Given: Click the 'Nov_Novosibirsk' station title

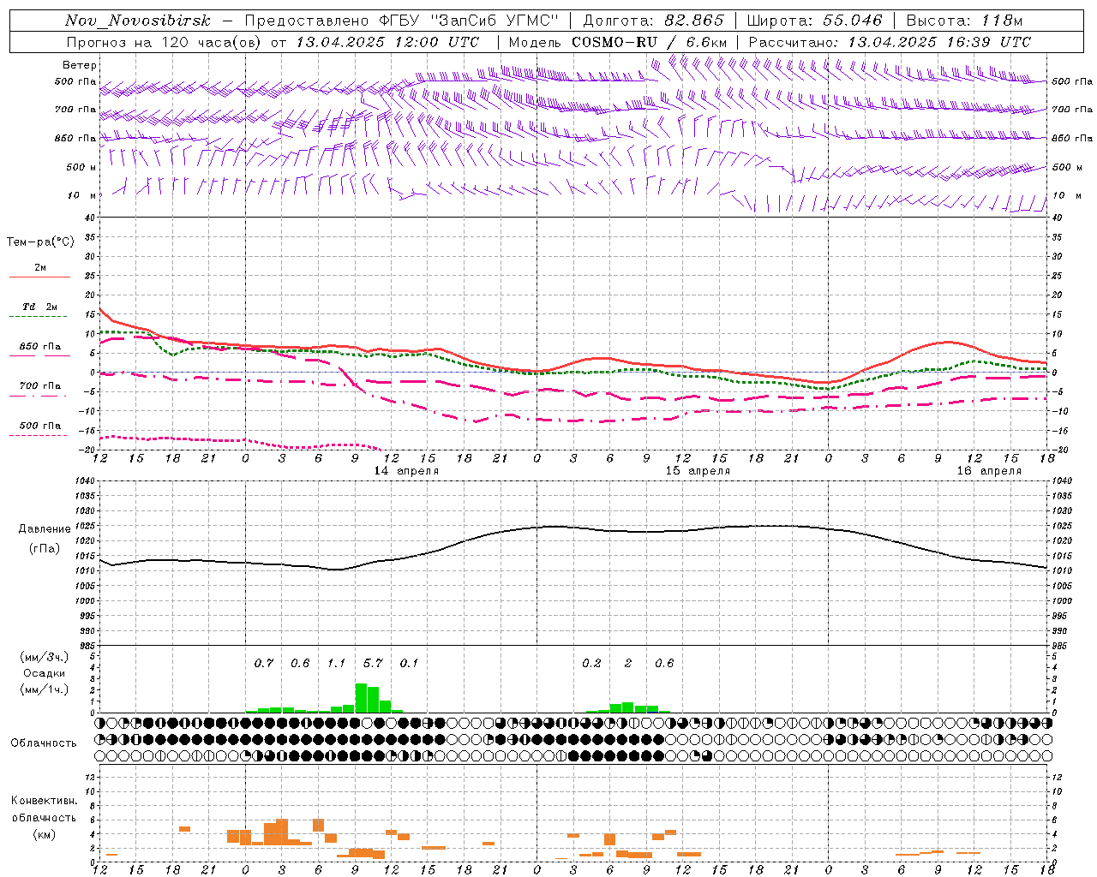Looking at the screenshot, I should [138, 21].
